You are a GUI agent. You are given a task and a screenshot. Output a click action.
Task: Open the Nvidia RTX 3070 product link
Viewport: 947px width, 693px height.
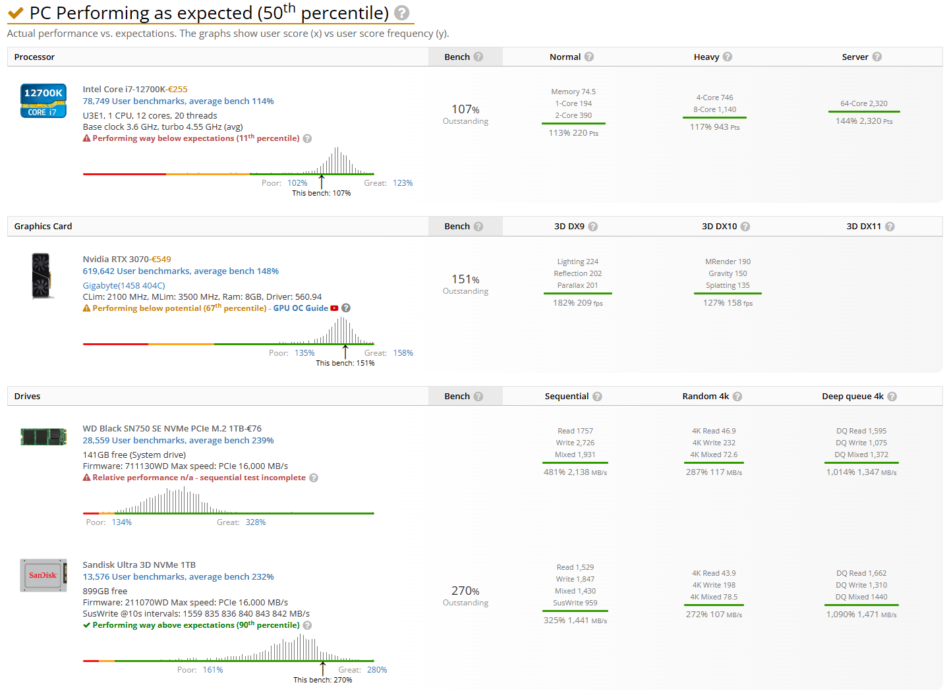(116, 259)
